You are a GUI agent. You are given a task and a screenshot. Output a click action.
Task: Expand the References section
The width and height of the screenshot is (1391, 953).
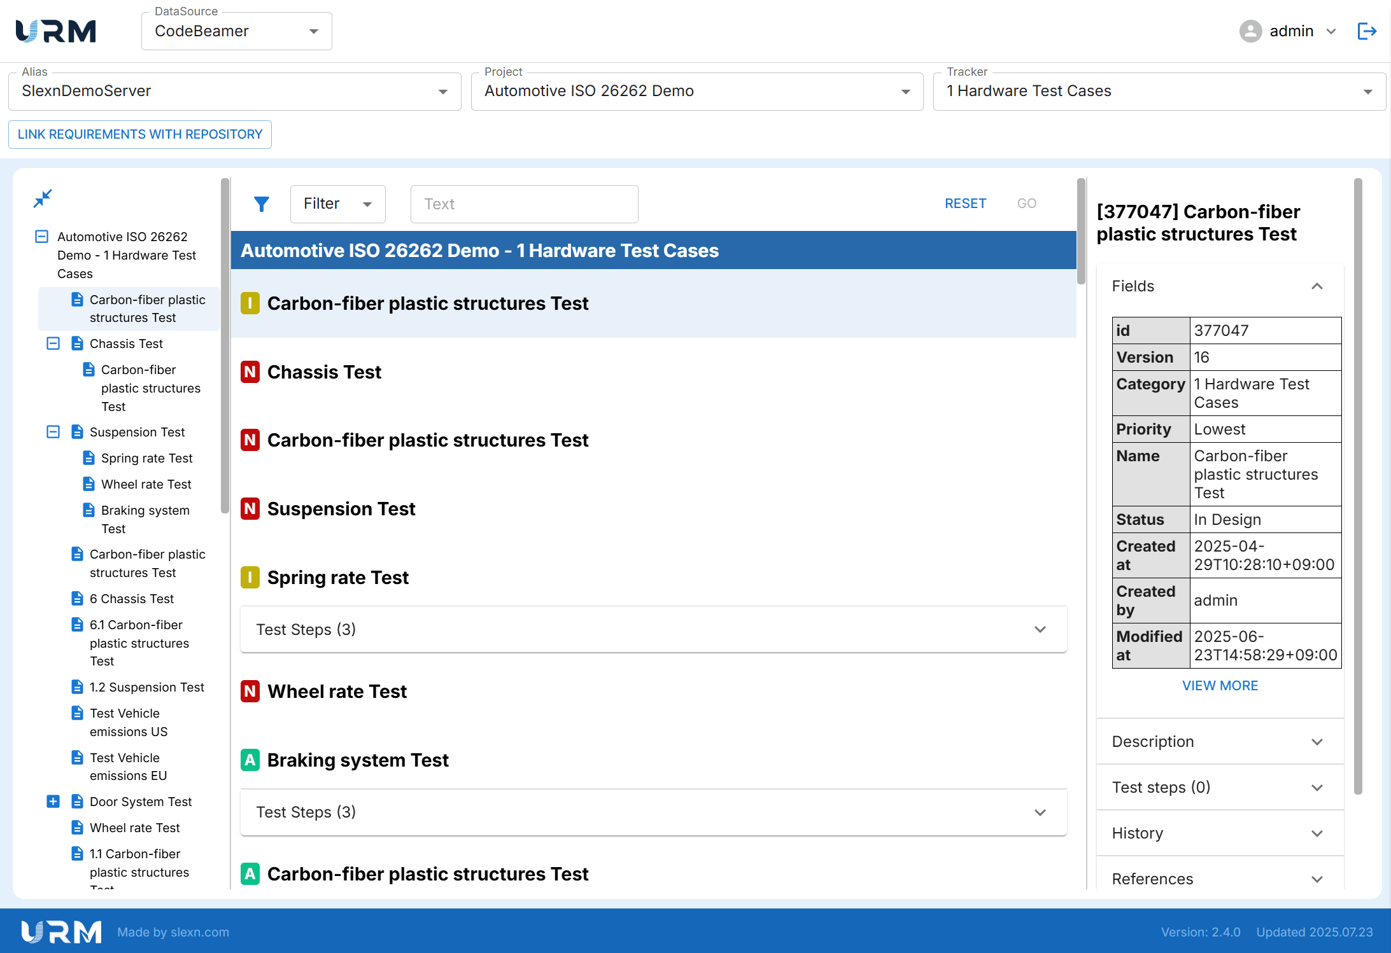pyautogui.click(x=1220, y=879)
